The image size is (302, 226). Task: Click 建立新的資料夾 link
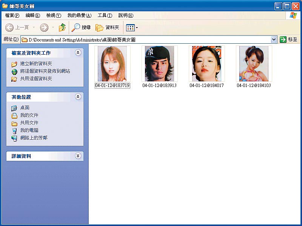click(x=36, y=64)
